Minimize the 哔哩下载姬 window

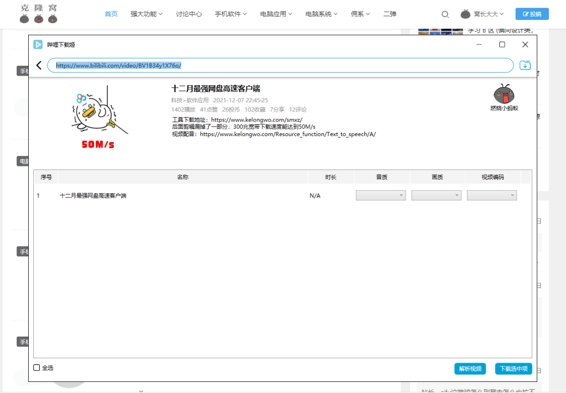(x=479, y=44)
